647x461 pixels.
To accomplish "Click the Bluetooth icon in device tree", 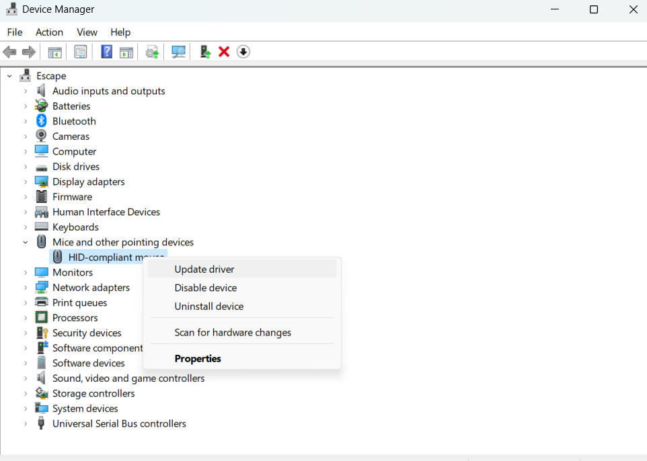I will 42,121.
